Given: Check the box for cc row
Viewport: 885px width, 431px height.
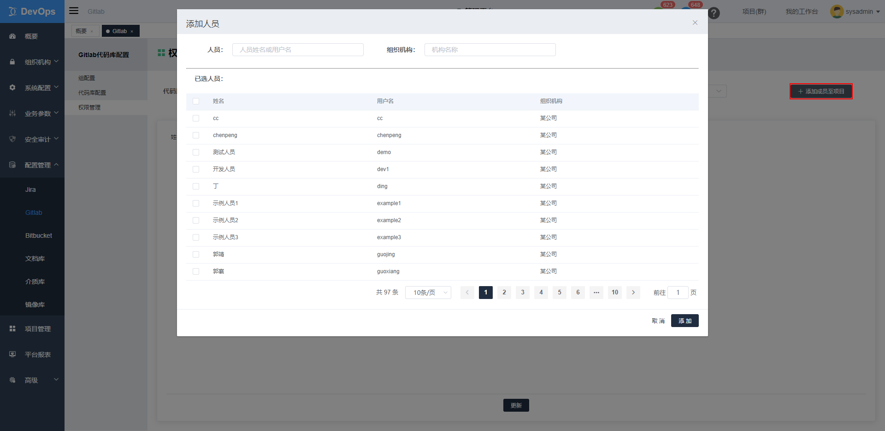Looking at the screenshot, I should point(196,118).
